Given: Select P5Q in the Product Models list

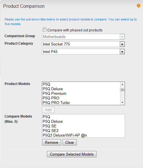Looking at the screenshot, I should [x=81, y=84].
